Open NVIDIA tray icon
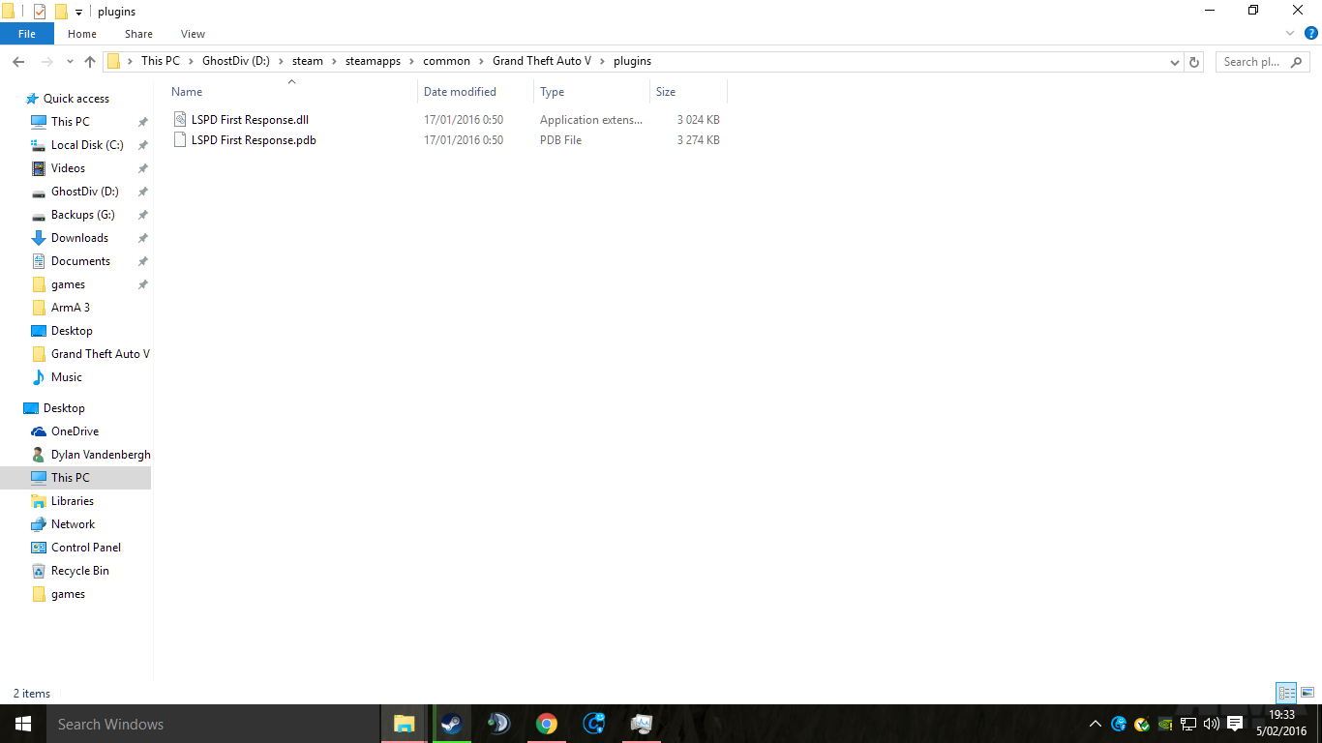Image resolution: width=1322 pixels, height=743 pixels. click(1165, 724)
